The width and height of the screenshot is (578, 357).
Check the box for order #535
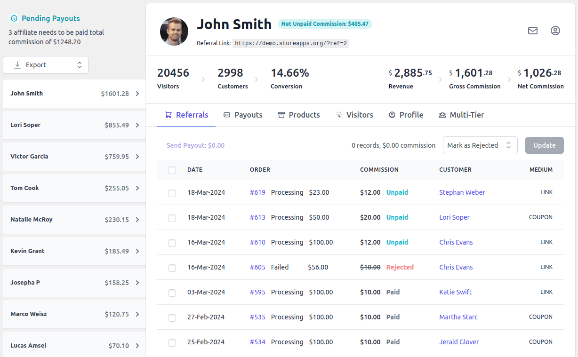(x=172, y=318)
